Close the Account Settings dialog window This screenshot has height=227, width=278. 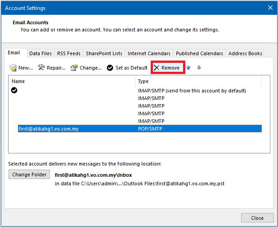pyautogui.click(x=270, y=8)
